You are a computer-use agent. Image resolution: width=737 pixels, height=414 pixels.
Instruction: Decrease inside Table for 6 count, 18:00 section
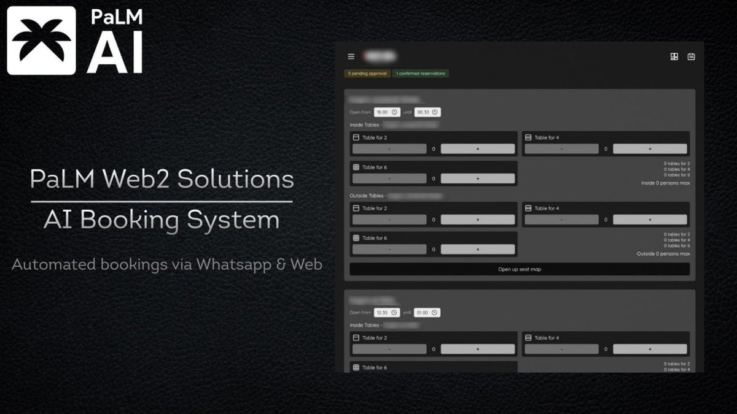click(x=389, y=178)
